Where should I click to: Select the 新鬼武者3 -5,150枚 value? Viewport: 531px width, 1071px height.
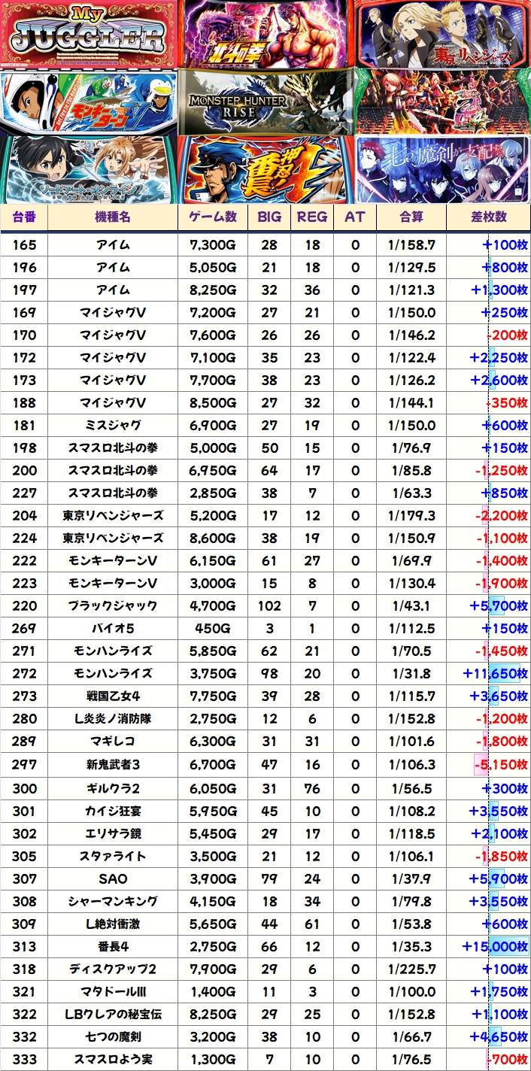point(498,765)
